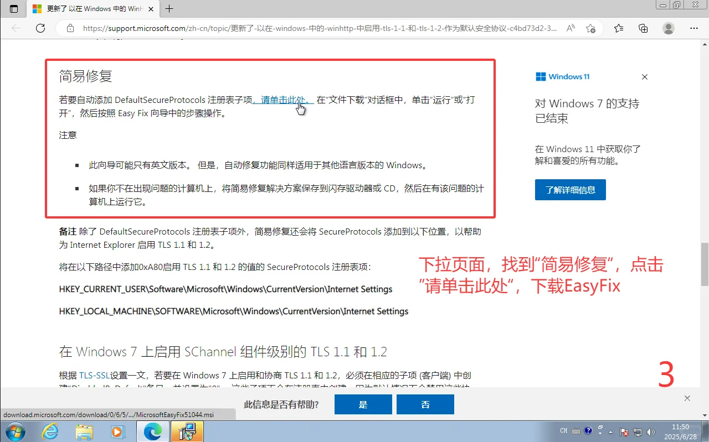Open the CH input language indicator

click(563, 430)
